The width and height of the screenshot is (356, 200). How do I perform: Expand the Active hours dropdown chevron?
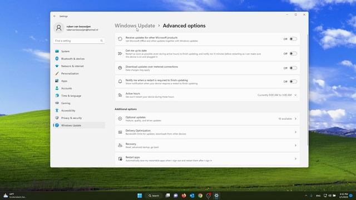pyautogui.click(x=295, y=95)
